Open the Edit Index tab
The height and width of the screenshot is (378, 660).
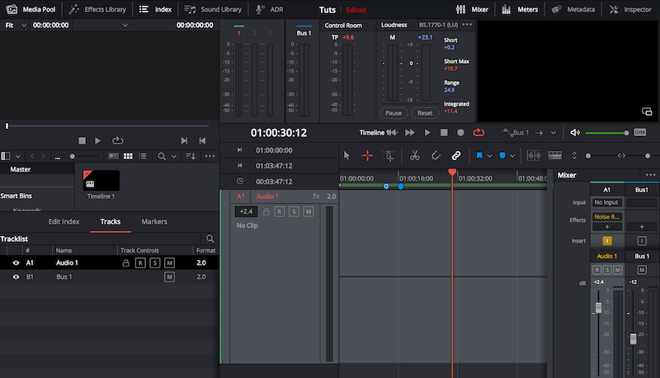[x=64, y=221]
